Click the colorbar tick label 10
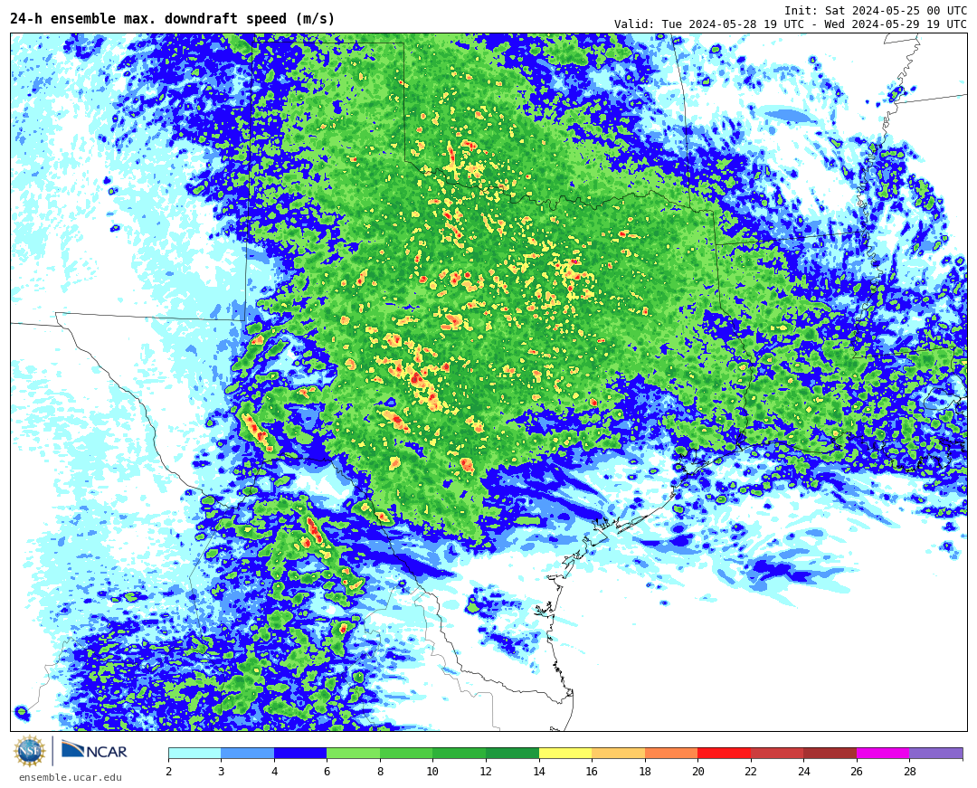This screenshot has width=977, height=788. point(432,771)
